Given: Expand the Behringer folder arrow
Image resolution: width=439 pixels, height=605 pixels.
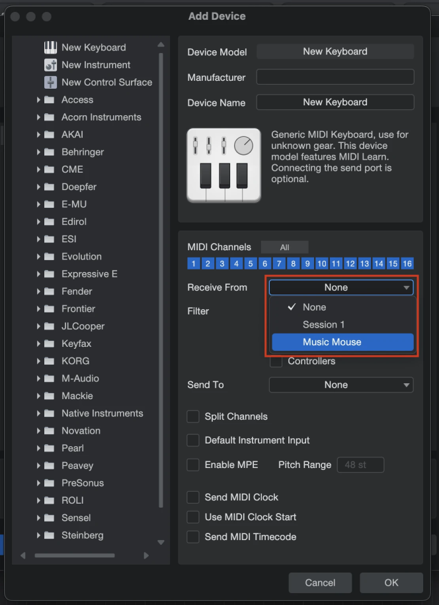Looking at the screenshot, I should point(39,152).
